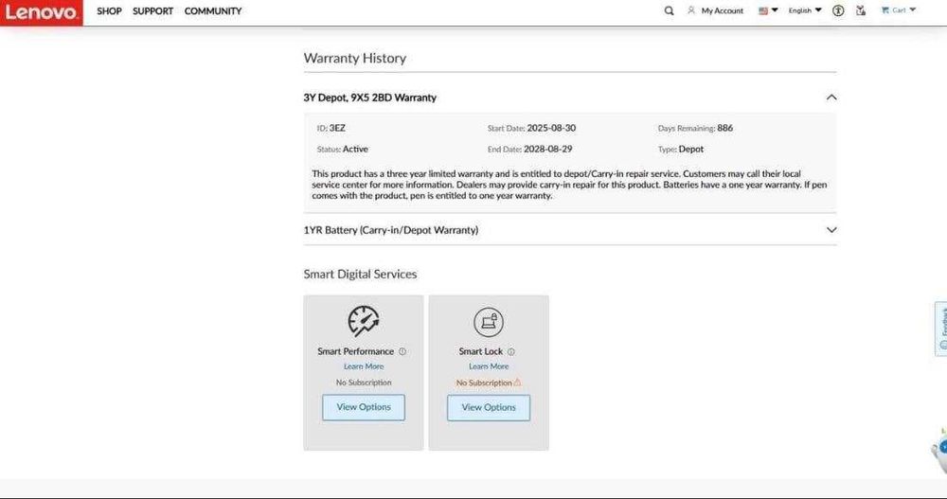Screen dimensions: 947x499
Task: Select the warranty ID 3EZ
Action: [x=337, y=128]
